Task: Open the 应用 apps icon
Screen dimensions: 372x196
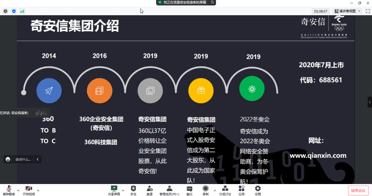Action: pyautogui.click(x=241, y=190)
